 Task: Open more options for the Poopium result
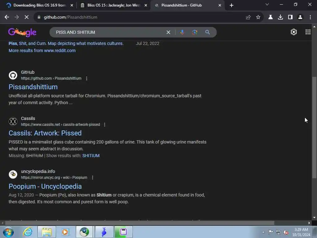92,178
